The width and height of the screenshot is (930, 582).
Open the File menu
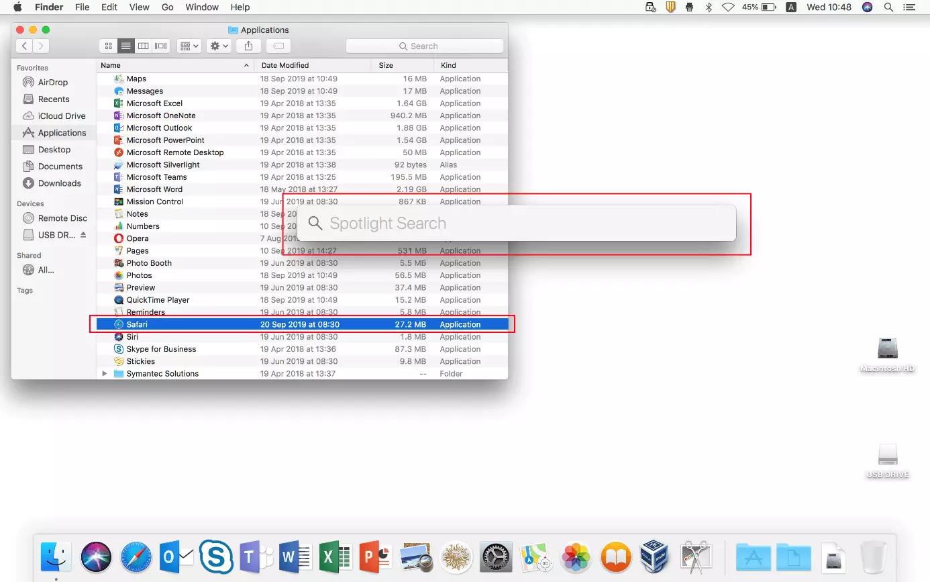(82, 7)
